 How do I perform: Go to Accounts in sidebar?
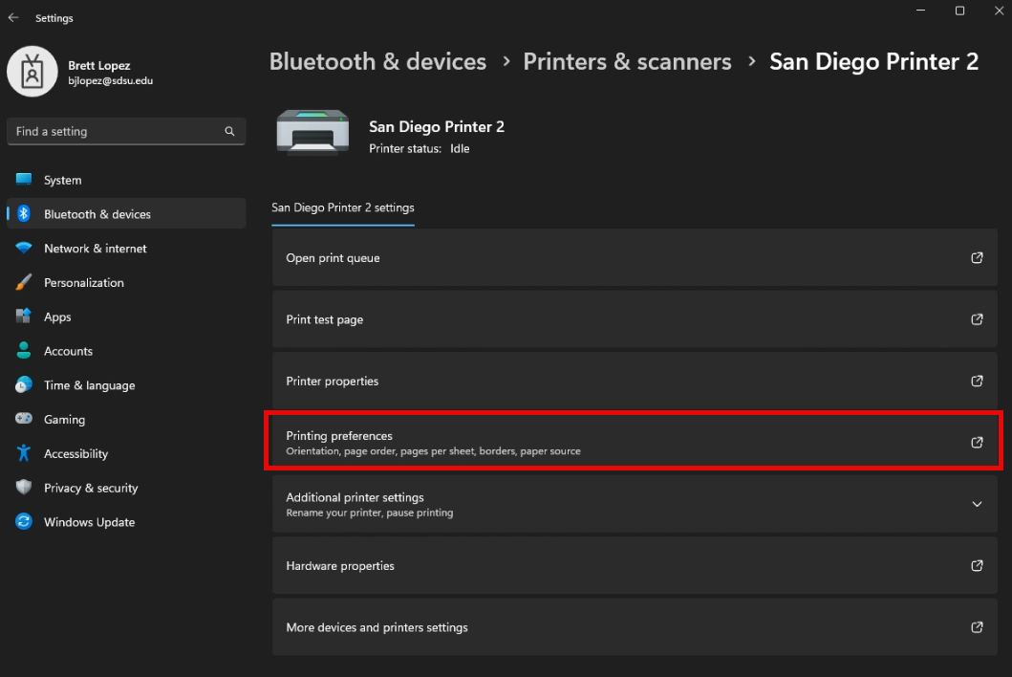[x=68, y=351]
